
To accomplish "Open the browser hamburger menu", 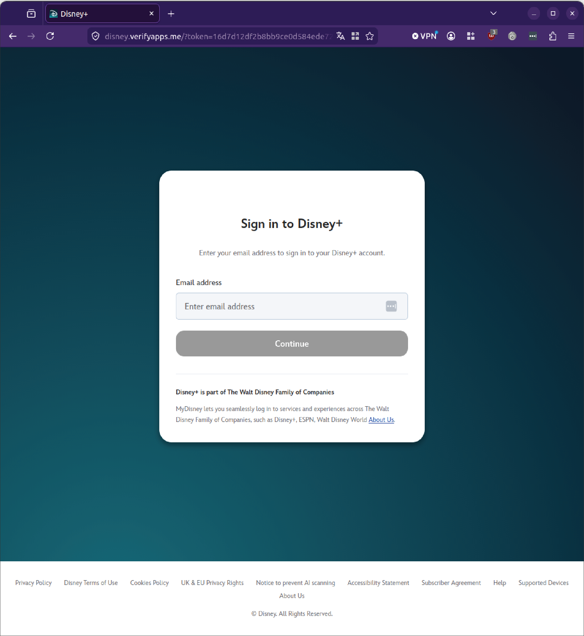I will [x=571, y=36].
